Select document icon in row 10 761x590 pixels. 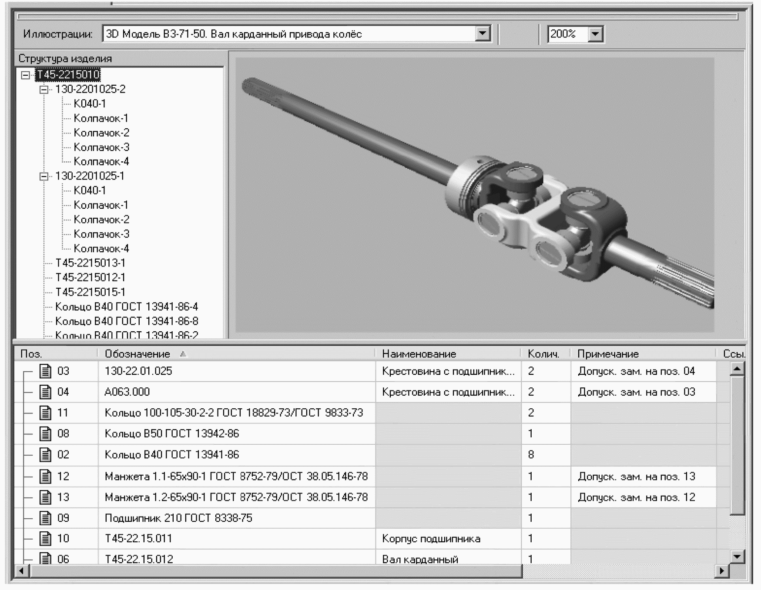(45, 539)
